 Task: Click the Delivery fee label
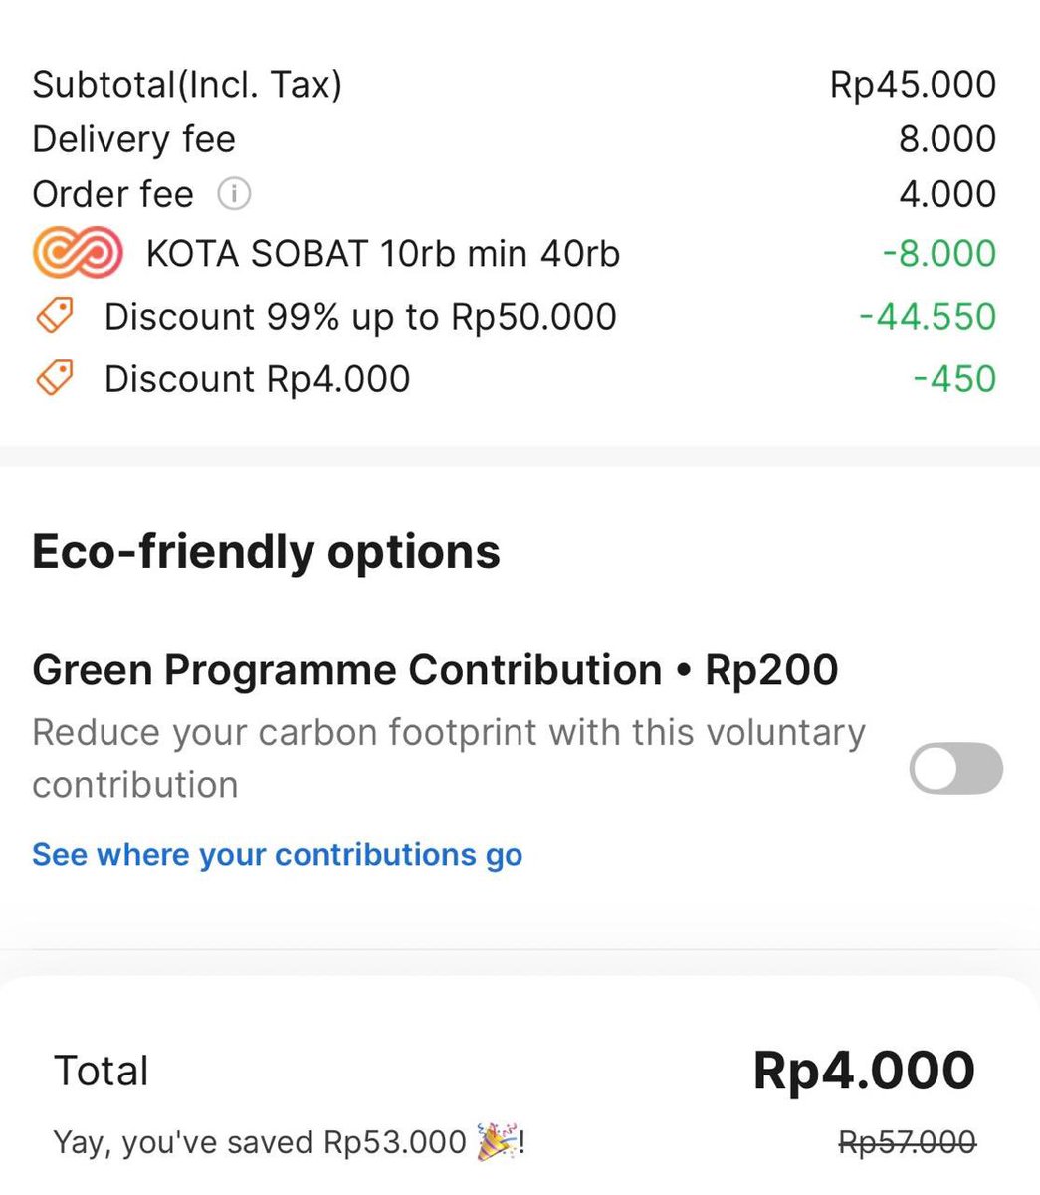click(133, 139)
